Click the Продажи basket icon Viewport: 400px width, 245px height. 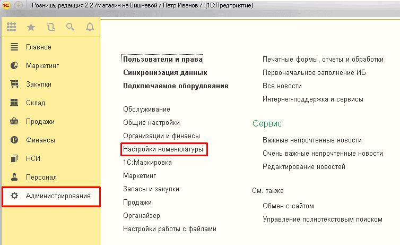14,122
